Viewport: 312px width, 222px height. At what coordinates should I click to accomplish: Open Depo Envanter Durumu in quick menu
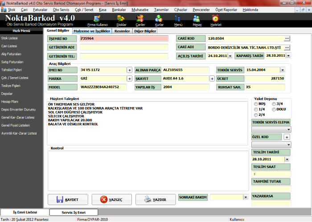(18, 110)
